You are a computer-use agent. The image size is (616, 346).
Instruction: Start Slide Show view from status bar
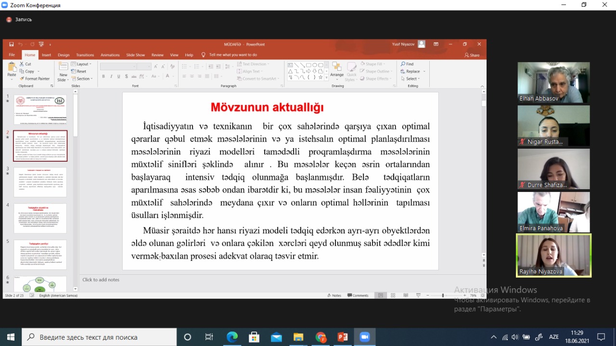(418, 295)
